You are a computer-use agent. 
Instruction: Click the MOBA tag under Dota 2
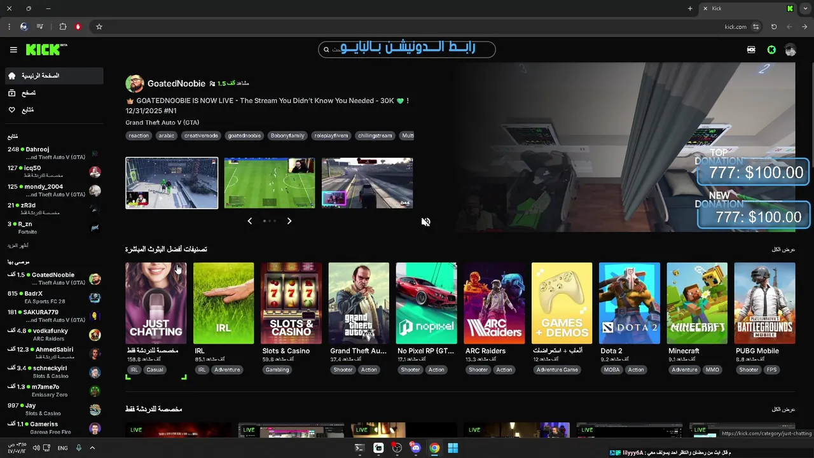pyautogui.click(x=612, y=370)
